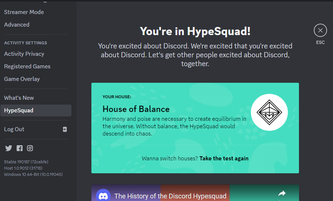Click Take the test again link

(224, 159)
